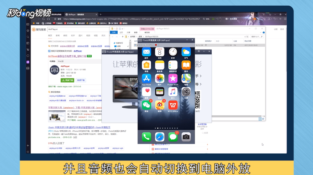The height and width of the screenshot is (175, 313).
Task: Open the Home app icon
Action: click(146, 65)
